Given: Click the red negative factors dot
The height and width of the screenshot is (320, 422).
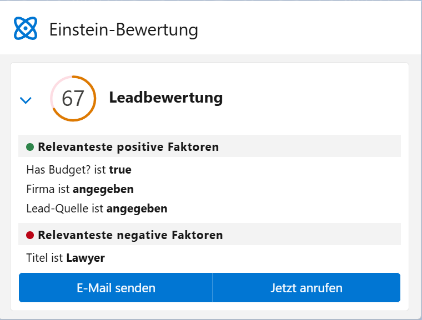Looking at the screenshot, I should click(x=31, y=235).
